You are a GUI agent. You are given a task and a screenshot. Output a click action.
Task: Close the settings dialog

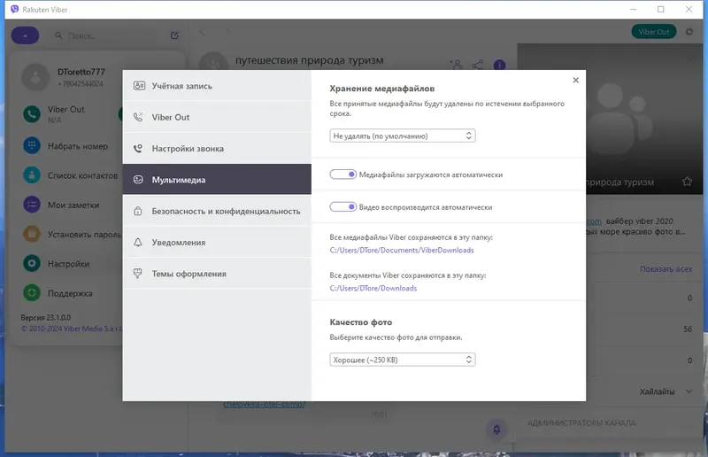pyautogui.click(x=576, y=80)
